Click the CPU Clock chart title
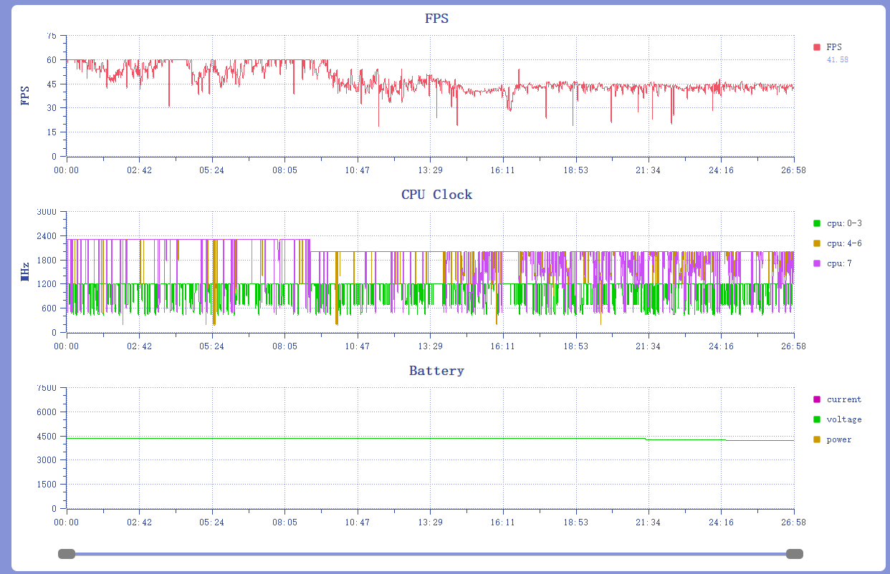Screen dimensions: 890x574 (436, 195)
